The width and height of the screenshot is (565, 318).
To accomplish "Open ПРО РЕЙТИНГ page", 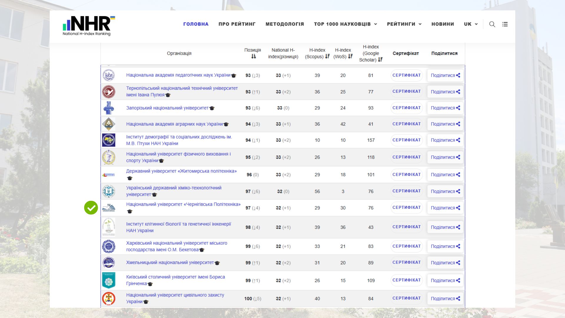I will (x=237, y=24).
